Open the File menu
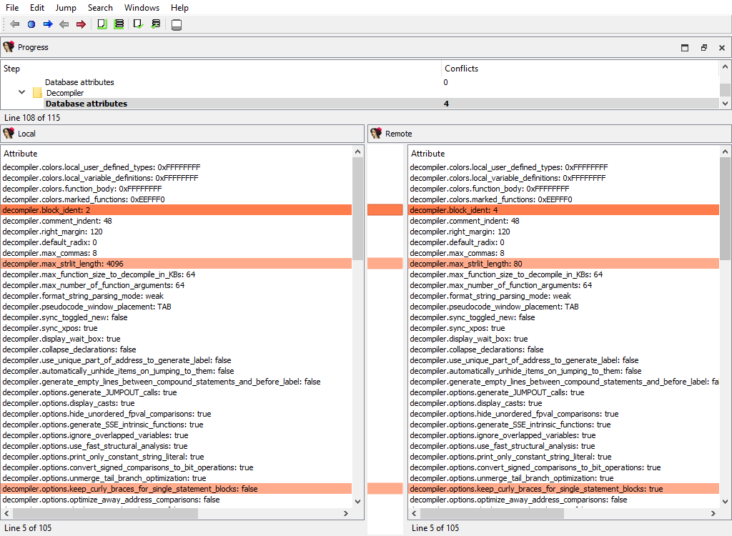The width and height of the screenshot is (732, 536). pyautogui.click(x=12, y=8)
